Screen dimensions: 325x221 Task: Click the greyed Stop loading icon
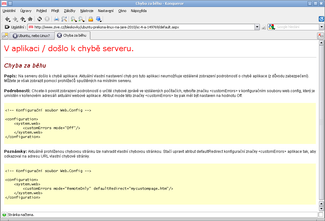pos(47,19)
